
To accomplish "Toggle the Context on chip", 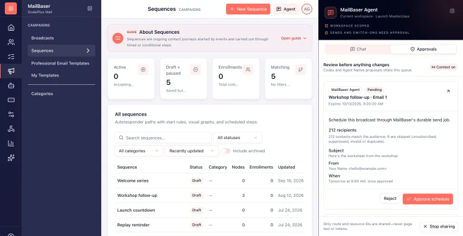I will click(x=443, y=67).
